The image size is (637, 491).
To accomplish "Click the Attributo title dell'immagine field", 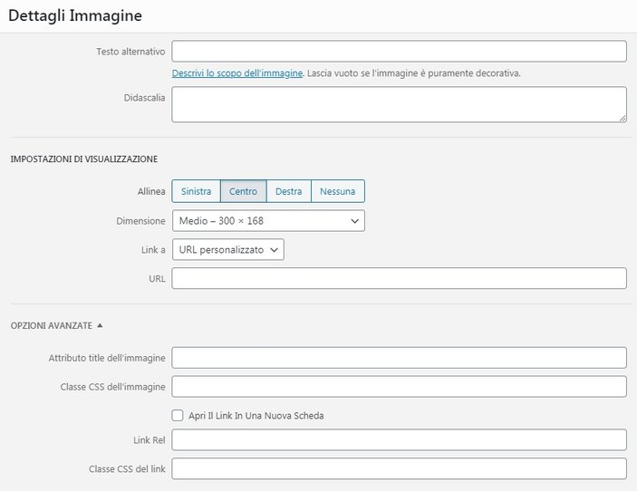I will (399, 358).
